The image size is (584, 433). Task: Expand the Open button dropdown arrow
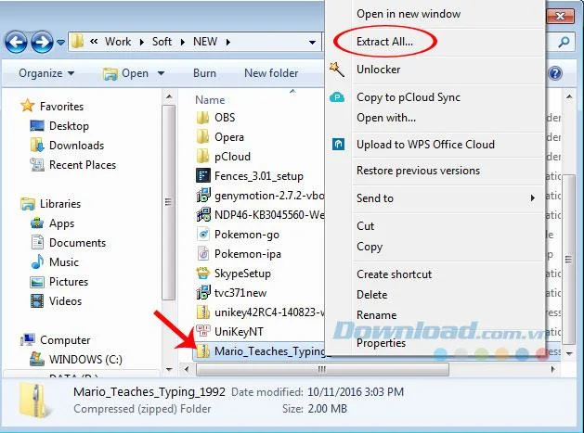(x=161, y=73)
